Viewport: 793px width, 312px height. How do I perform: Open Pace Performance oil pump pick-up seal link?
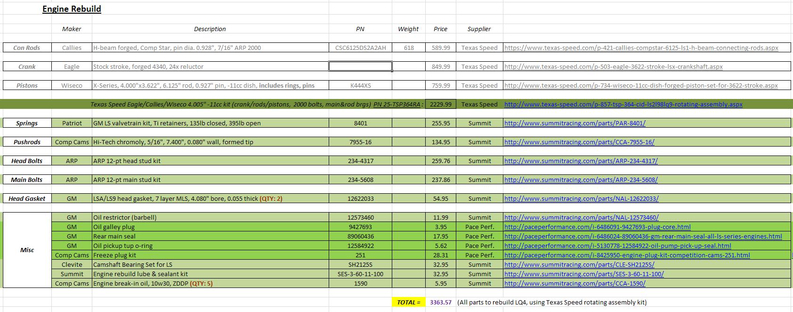point(617,246)
